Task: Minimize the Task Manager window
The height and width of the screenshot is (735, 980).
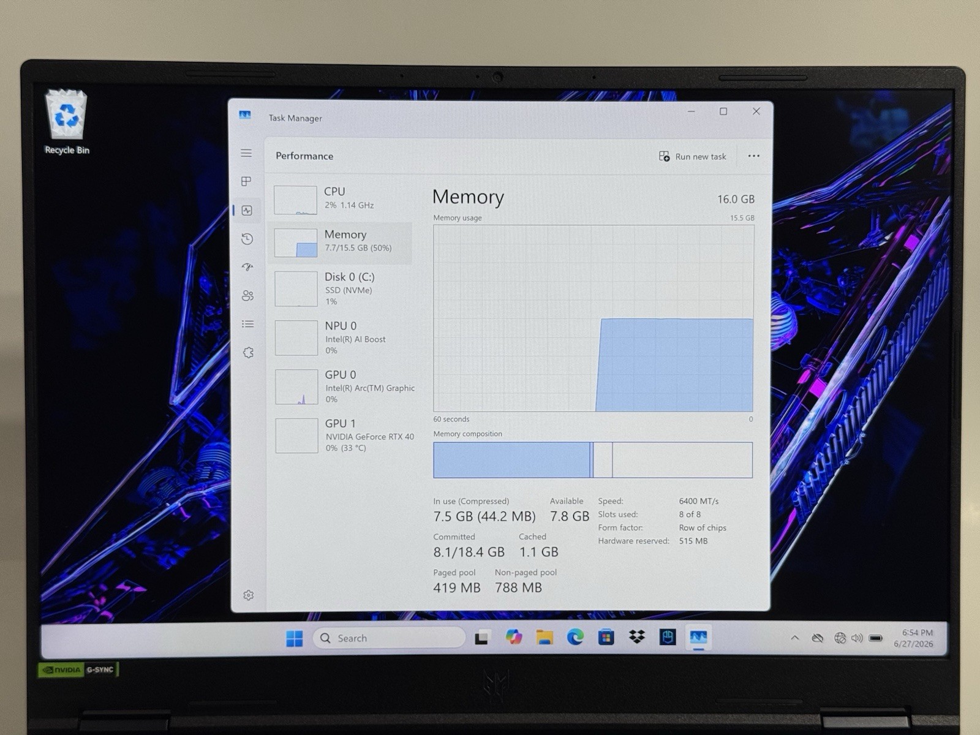Action: tap(691, 111)
